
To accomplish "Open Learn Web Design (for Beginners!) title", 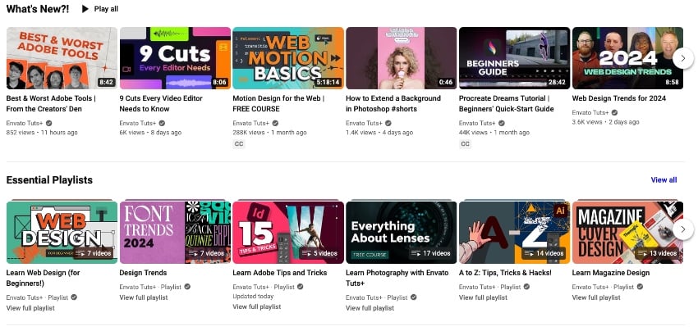I will [x=44, y=278].
